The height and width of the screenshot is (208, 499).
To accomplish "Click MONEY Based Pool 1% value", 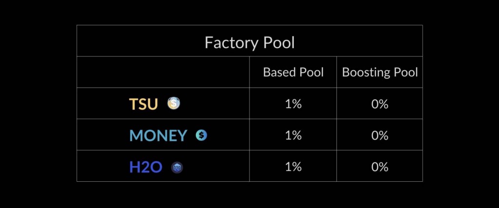I will click(293, 135).
